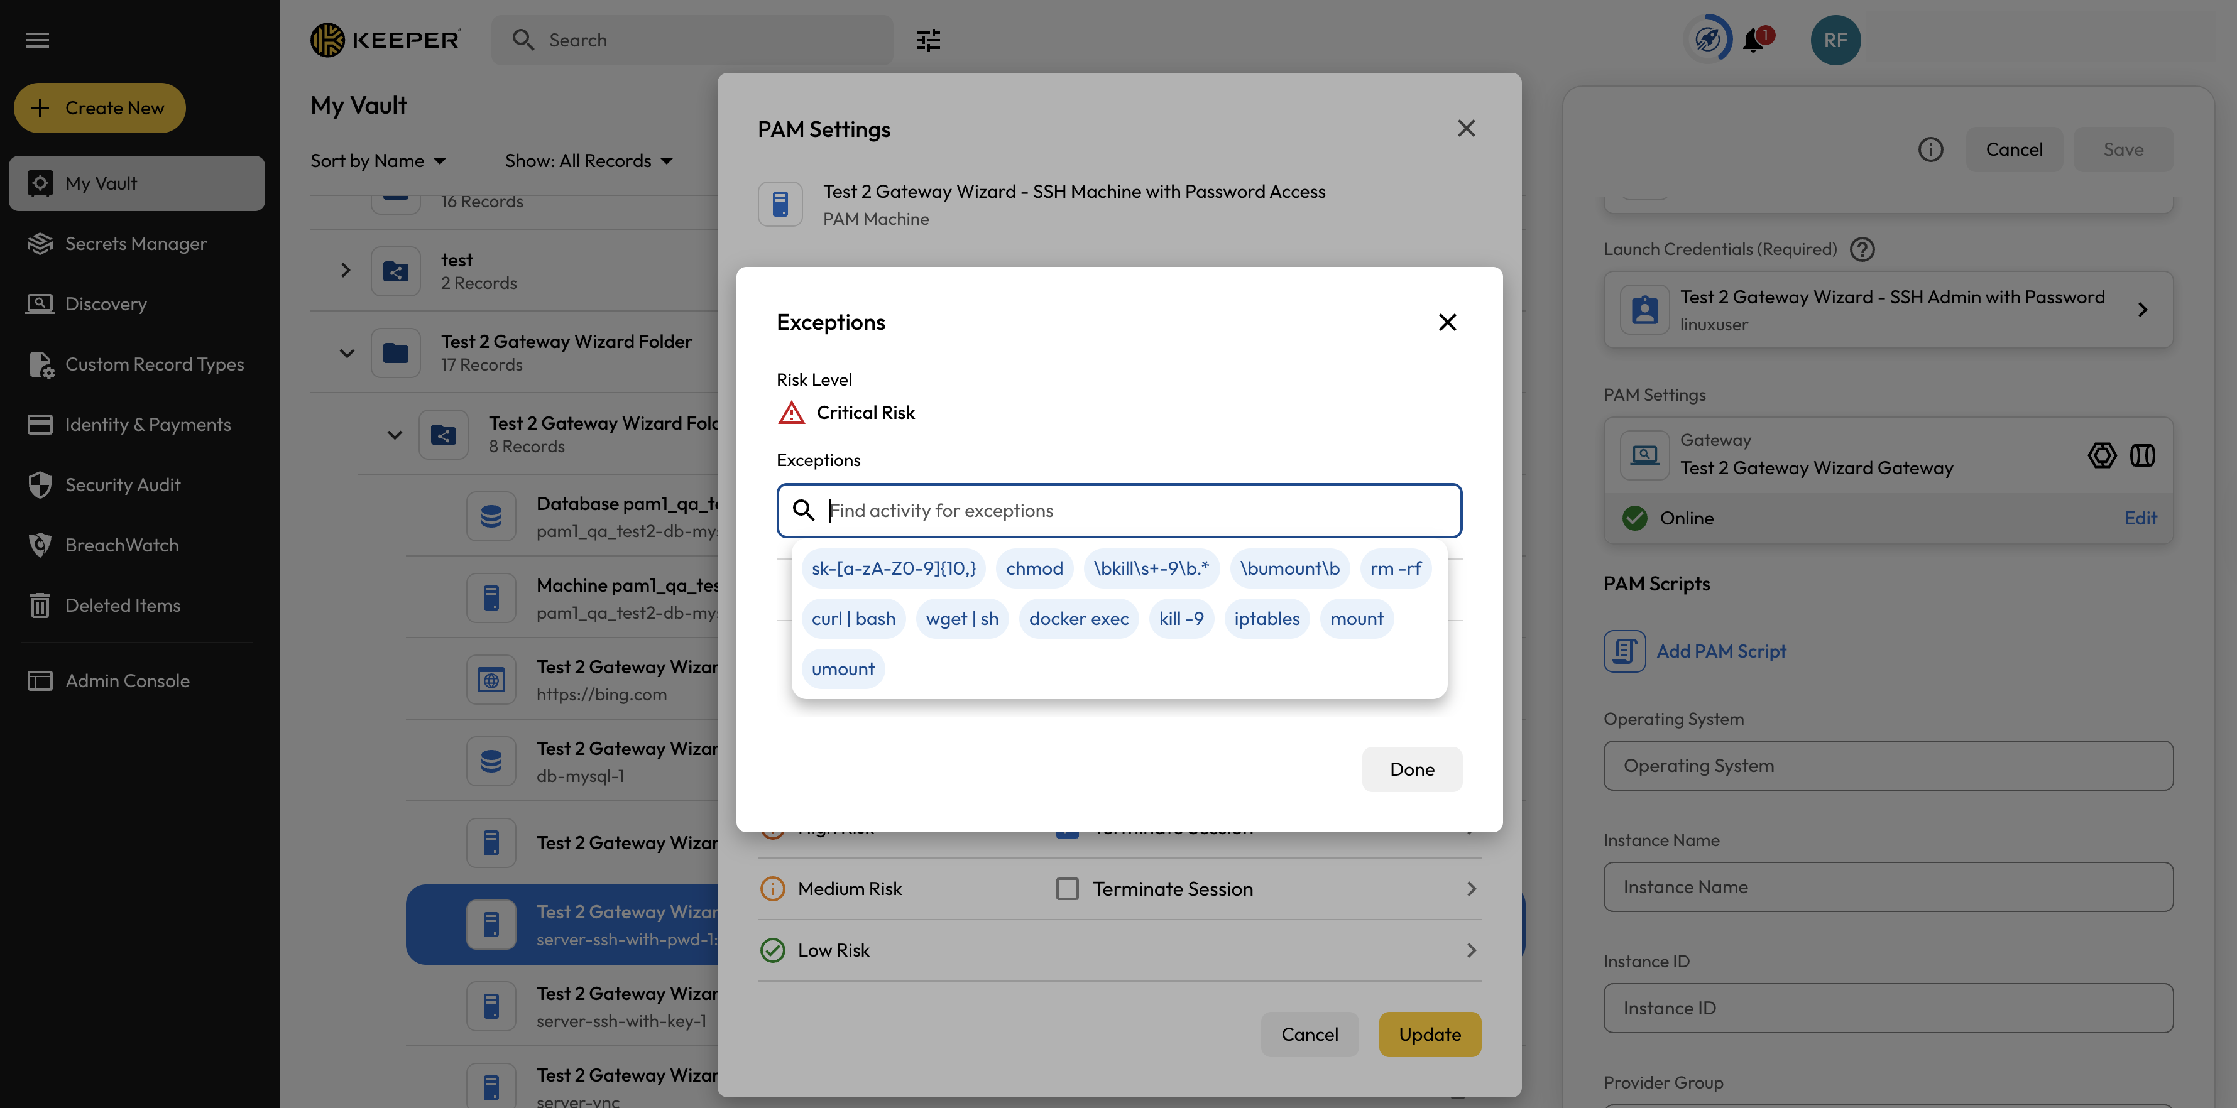Screen dimensions: 2237x1108
Task: Open Secrets Manager in sidebar
Action: (136, 244)
